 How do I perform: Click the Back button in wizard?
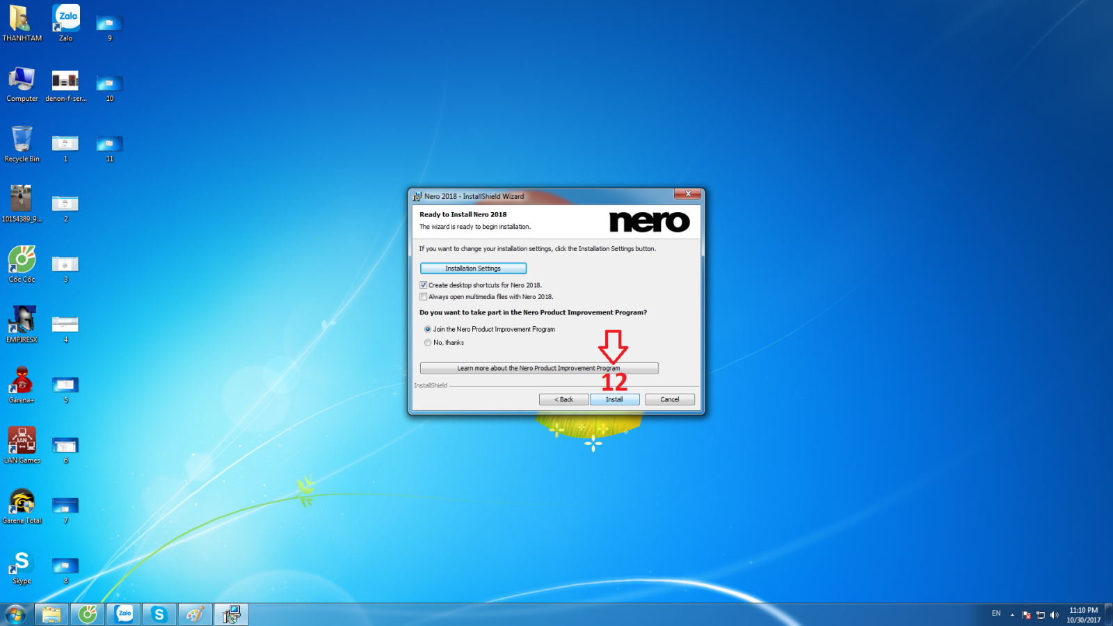point(563,399)
